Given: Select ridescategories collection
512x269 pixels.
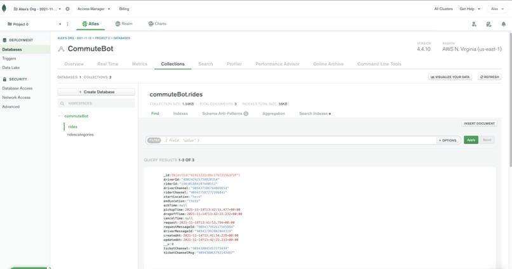Looking at the screenshot, I should [80, 134].
